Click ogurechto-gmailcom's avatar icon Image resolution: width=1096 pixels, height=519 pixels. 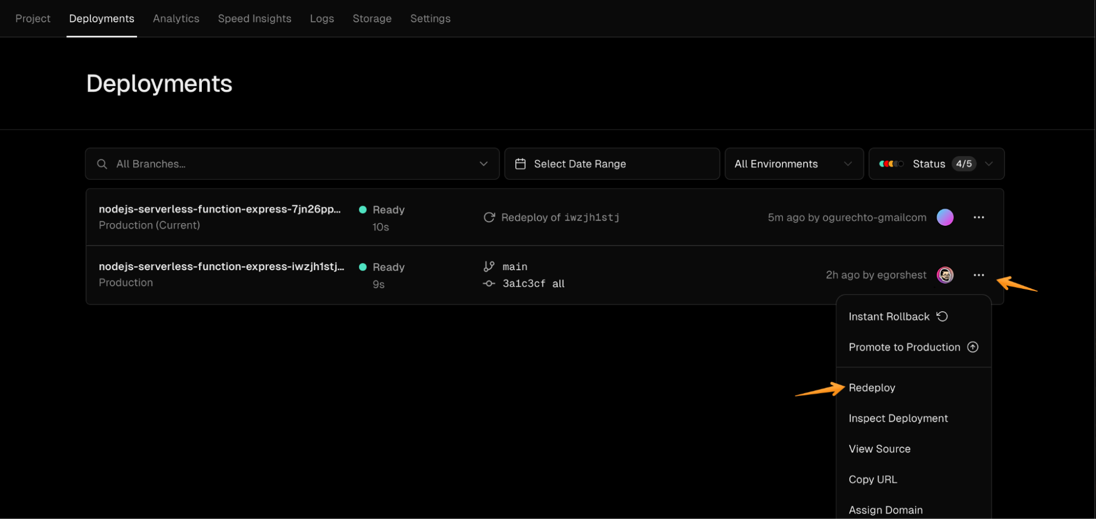945,217
